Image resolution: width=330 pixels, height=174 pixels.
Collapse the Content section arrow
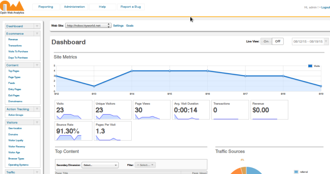tap(37, 65)
